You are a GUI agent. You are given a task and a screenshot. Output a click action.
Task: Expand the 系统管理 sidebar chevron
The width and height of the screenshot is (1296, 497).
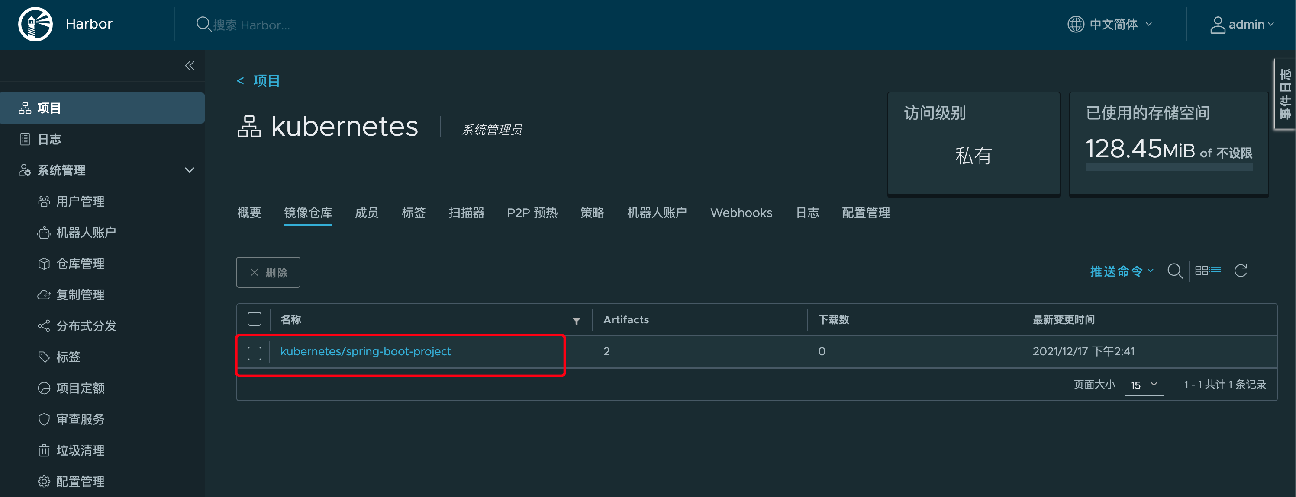coord(190,170)
